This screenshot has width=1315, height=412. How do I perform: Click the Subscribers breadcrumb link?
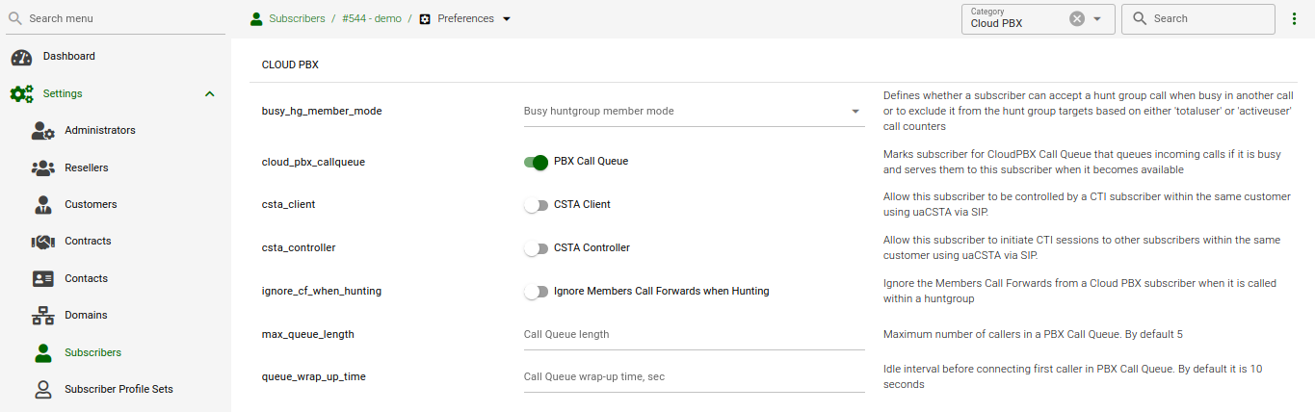pos(297,19)
